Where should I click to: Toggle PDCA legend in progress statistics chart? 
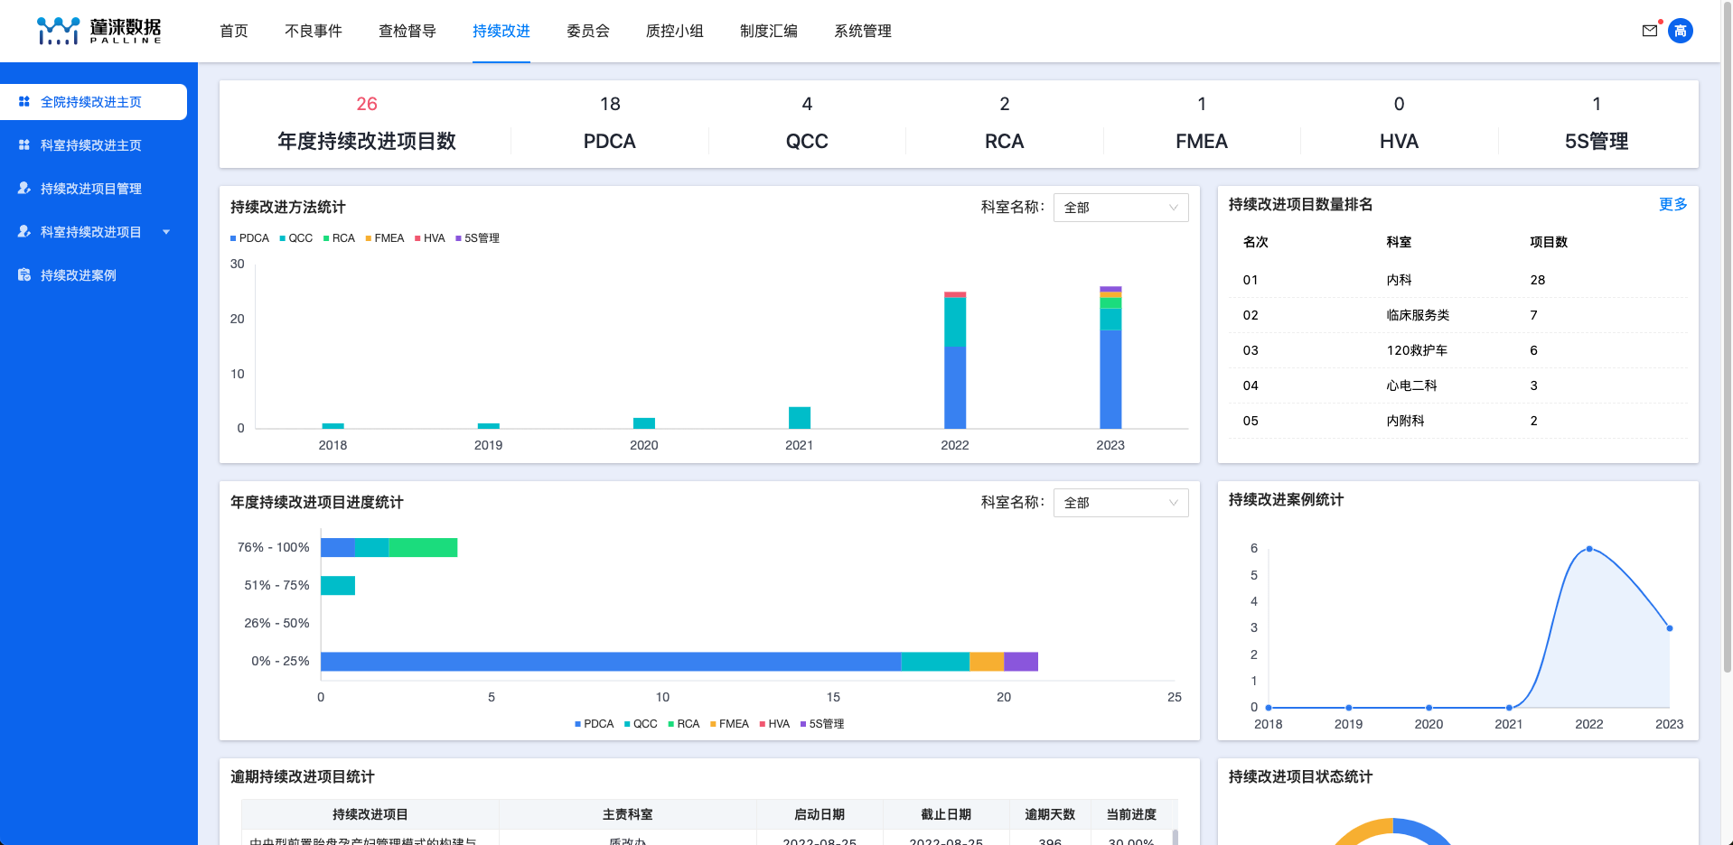pos(595,724)
